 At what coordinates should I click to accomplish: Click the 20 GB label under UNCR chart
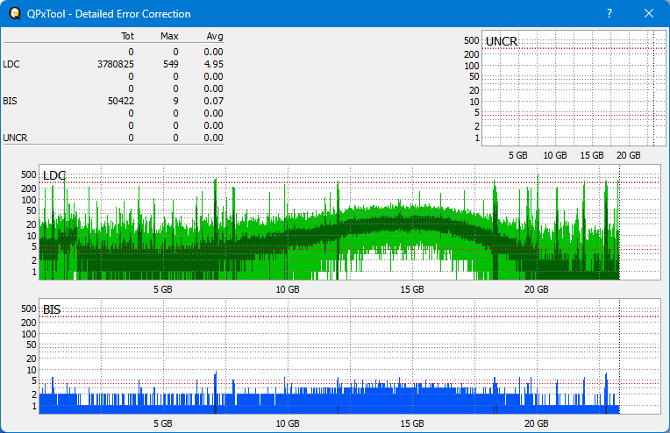tap(629, 155)
